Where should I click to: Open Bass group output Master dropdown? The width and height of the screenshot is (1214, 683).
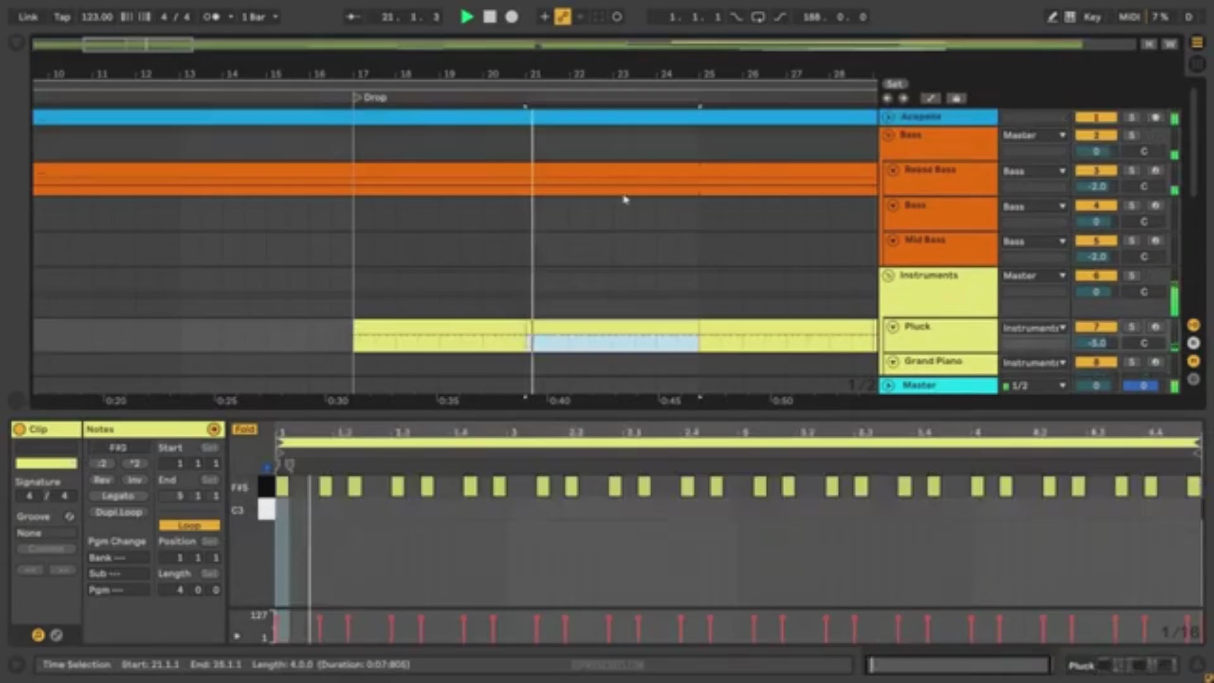tap(1034, 135)
